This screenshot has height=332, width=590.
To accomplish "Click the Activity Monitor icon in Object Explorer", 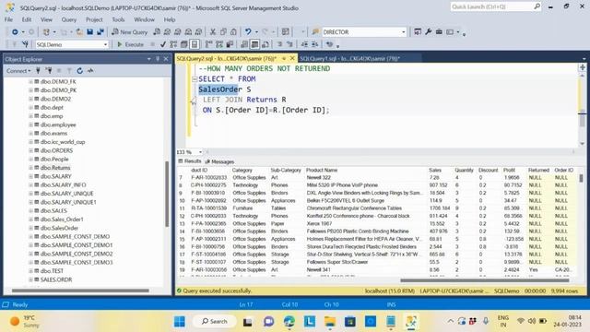I will click(x=90, y=71).
